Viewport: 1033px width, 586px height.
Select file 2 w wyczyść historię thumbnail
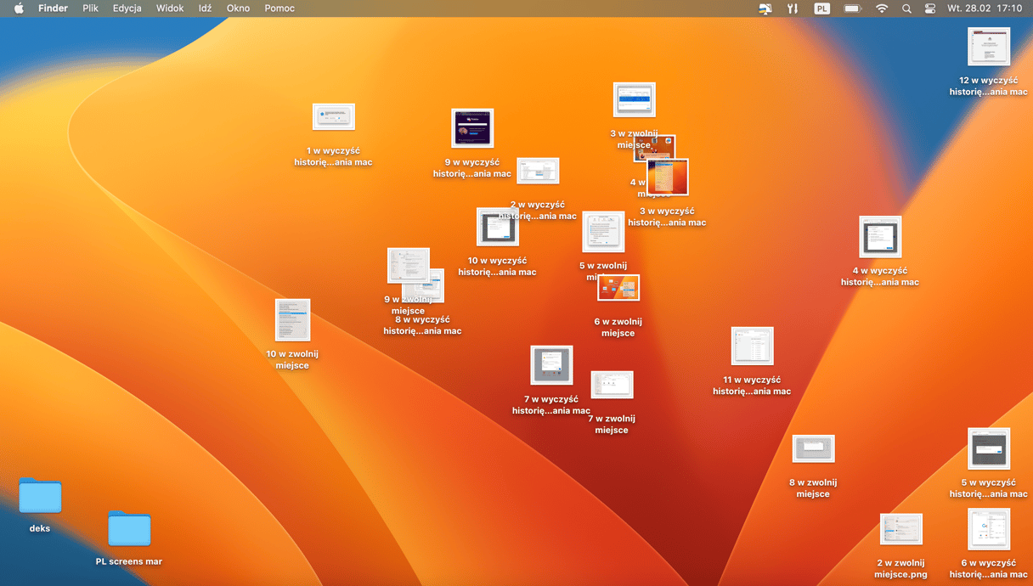538,171
